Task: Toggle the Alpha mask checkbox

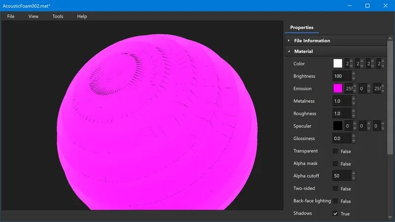Action: [x=335, y=164]
